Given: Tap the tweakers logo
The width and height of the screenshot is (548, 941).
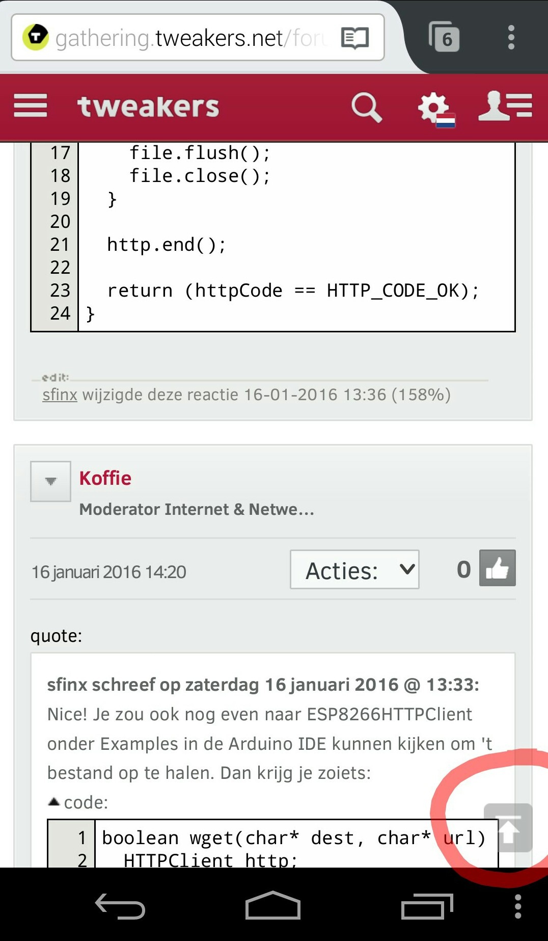Looking at the screenshot, I should pyautogui.click(x=148, y=107).
